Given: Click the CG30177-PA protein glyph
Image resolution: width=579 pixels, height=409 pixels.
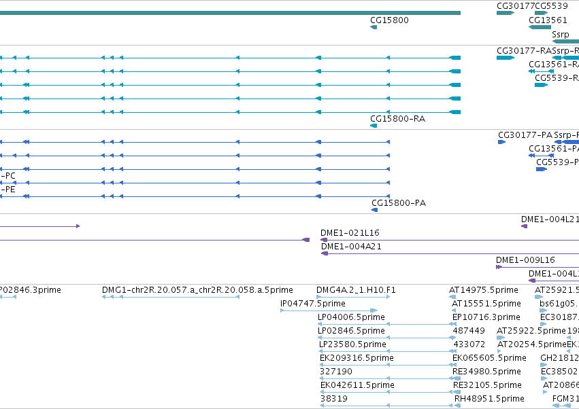Looking at the screenshot, I should [x=501, y=142].
